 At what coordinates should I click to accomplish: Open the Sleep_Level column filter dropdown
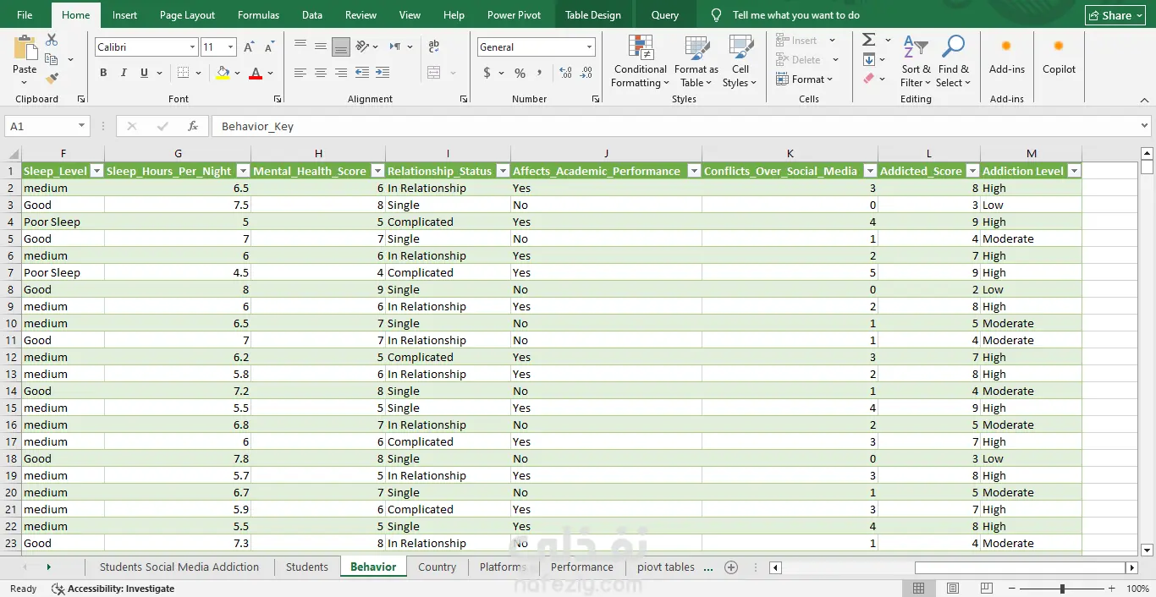(96, 171)
